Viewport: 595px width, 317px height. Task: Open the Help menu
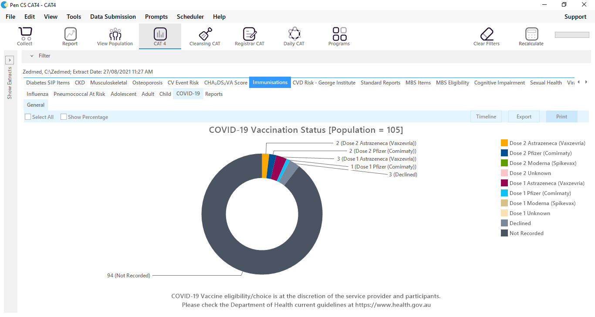pyautogui.click(x=219, y=17)
